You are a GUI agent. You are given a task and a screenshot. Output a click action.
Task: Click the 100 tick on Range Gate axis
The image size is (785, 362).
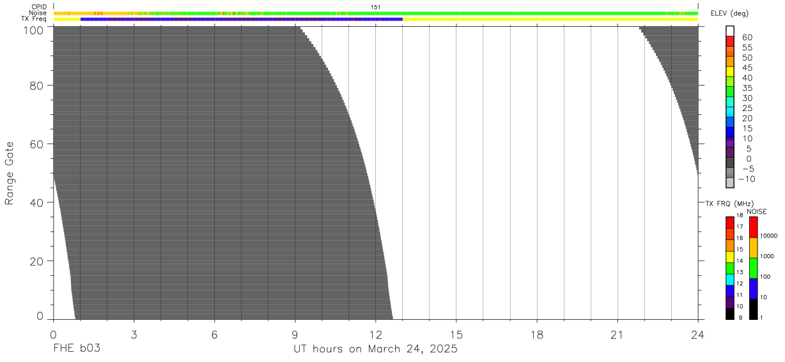tap(34, 29)
